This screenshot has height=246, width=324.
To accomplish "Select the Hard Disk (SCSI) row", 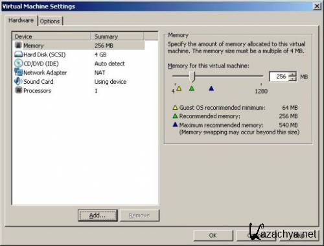I will (79, 55).
